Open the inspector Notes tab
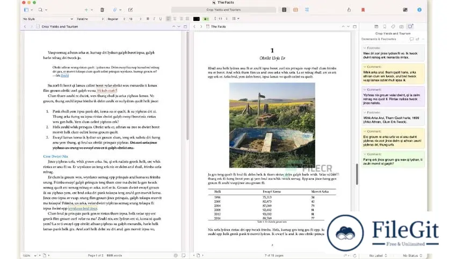Image resolution: width=449 pixels, height=259 pixels. point(376,27)
